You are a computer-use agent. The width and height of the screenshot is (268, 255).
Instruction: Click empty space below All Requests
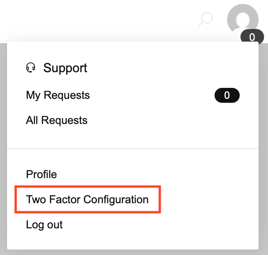[133, 137]
